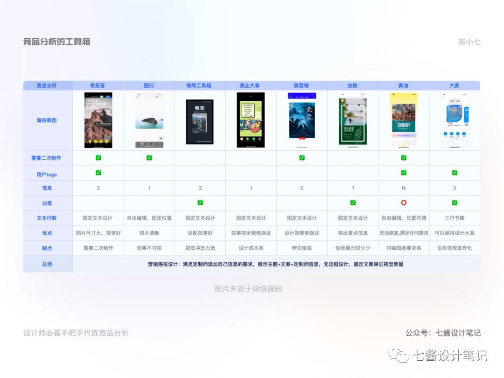Click the 黄油 JOURNEY poster thumbnail

point(404,120)
